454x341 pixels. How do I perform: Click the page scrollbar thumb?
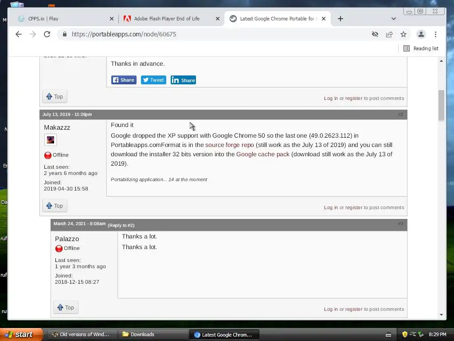441,105
